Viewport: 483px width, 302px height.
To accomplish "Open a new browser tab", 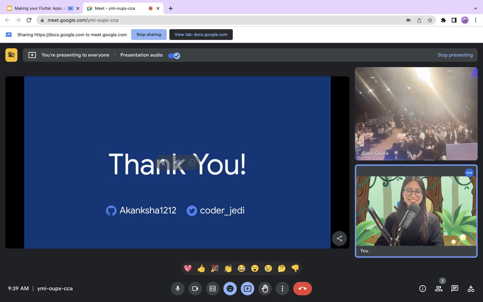I will (x=171, y=8).
